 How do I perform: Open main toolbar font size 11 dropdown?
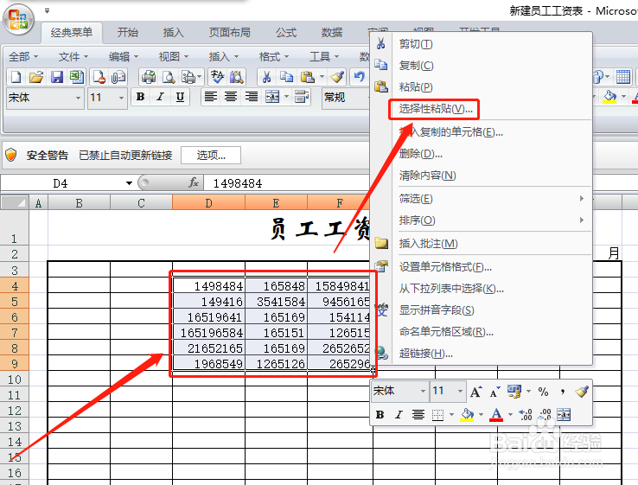click(x=121, y=98)
